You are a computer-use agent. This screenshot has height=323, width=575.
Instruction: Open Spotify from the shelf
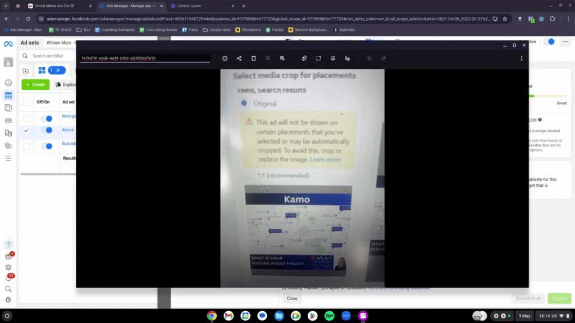pos(329,316)
